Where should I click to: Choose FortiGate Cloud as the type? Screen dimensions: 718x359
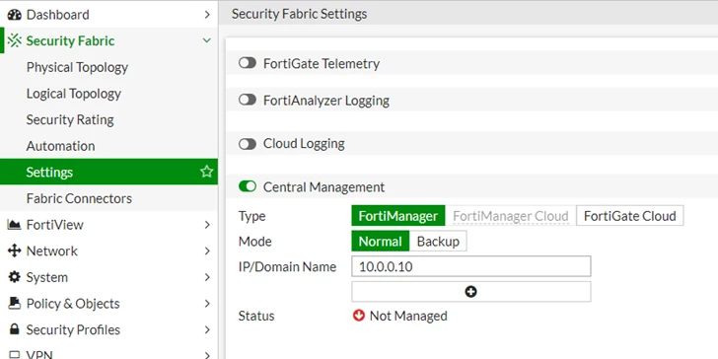pyautogui.click(x=629, y=216)
